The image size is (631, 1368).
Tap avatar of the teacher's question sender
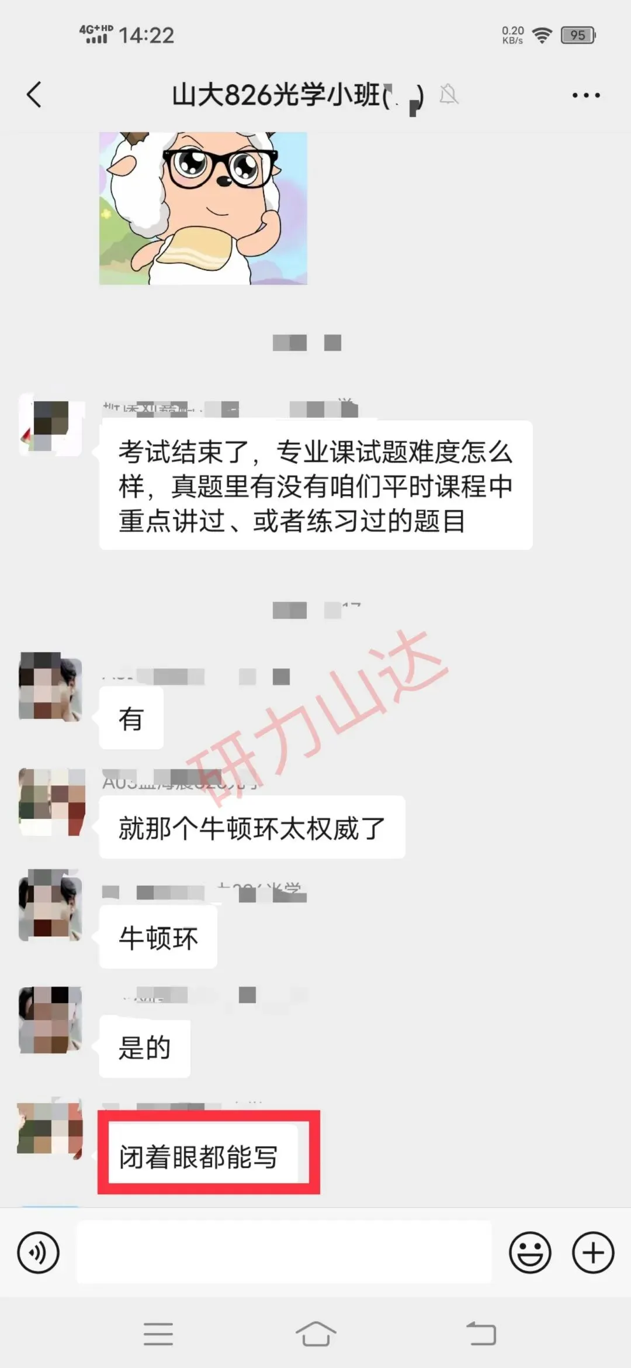click(x=51, y=425)
